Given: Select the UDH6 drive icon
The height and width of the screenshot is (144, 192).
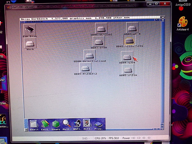Looking at the screenshot, I should (x=101, y=28).
